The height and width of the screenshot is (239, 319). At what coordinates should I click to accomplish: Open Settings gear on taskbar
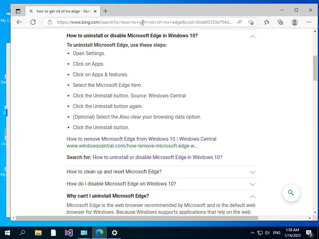pos(115,233)
